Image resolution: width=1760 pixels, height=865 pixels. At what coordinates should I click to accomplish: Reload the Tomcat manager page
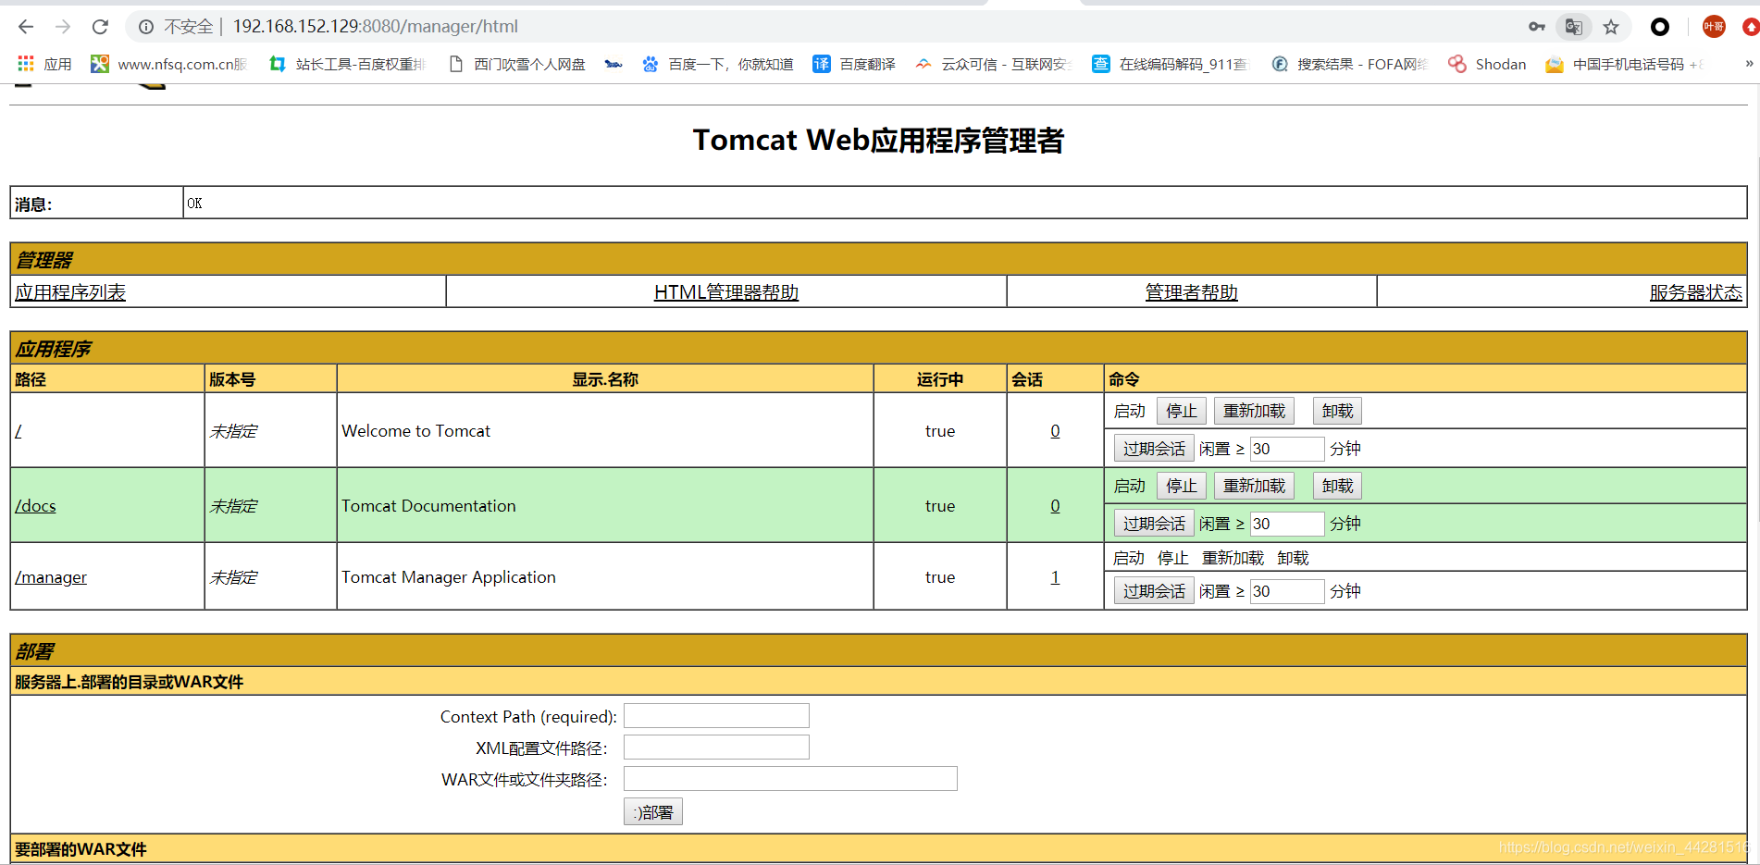(100, 27)
